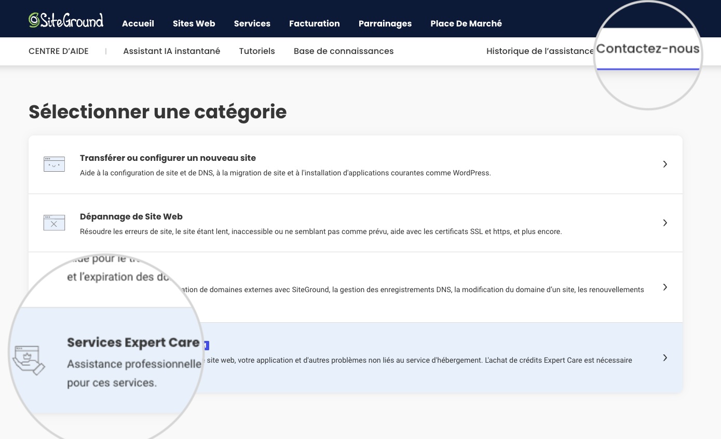Click the new site browser window icon

[x=54, y=164]
